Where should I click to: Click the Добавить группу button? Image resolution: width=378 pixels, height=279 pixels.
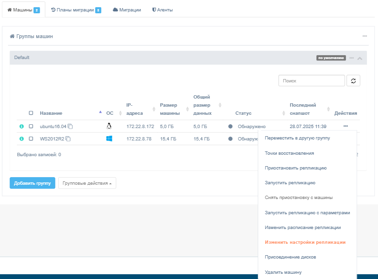[x=32, y=183]
